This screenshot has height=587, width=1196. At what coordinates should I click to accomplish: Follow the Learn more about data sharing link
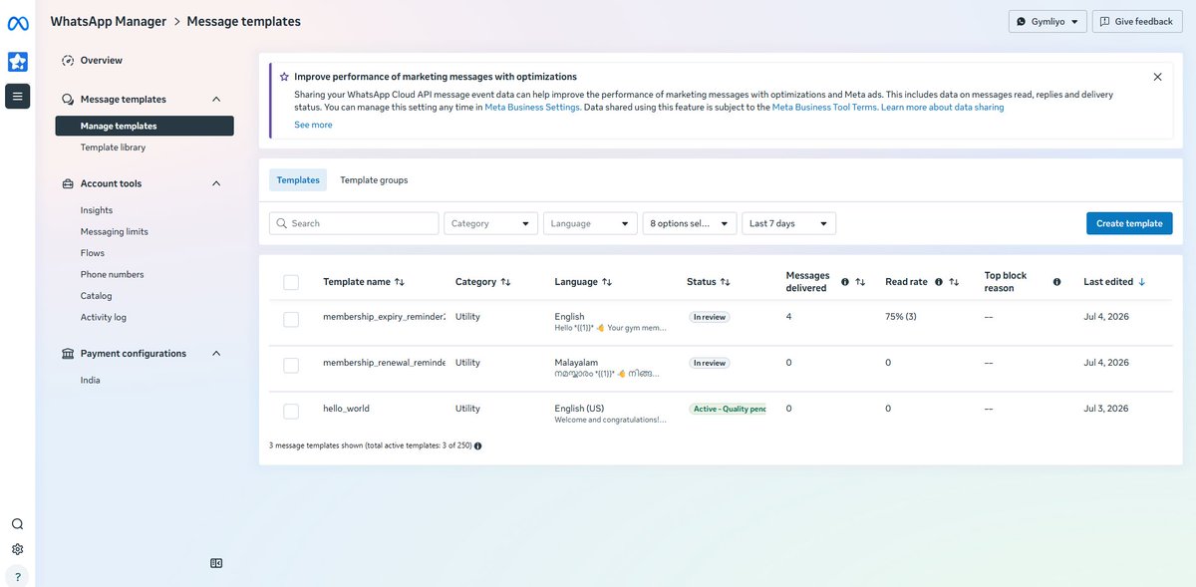click(x=942, y=107)
